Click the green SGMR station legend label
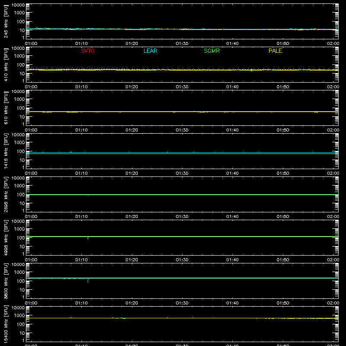The width and height of the screenshot is (346, 346). pos(211,51)
